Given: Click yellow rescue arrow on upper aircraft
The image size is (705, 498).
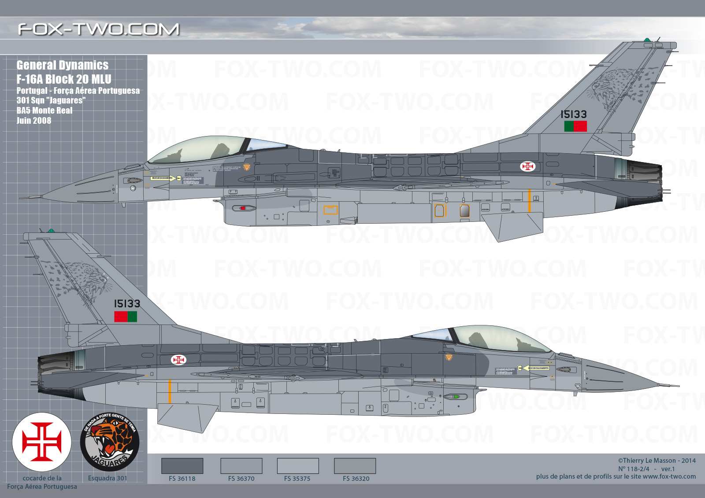Looking at the screenshot, I should 163,178.
